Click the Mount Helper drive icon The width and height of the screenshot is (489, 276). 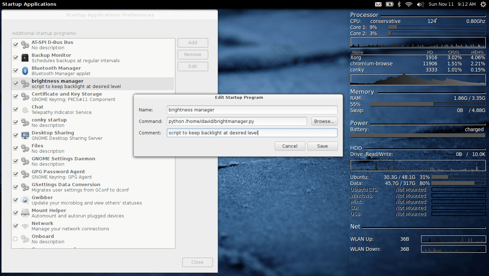25,213
